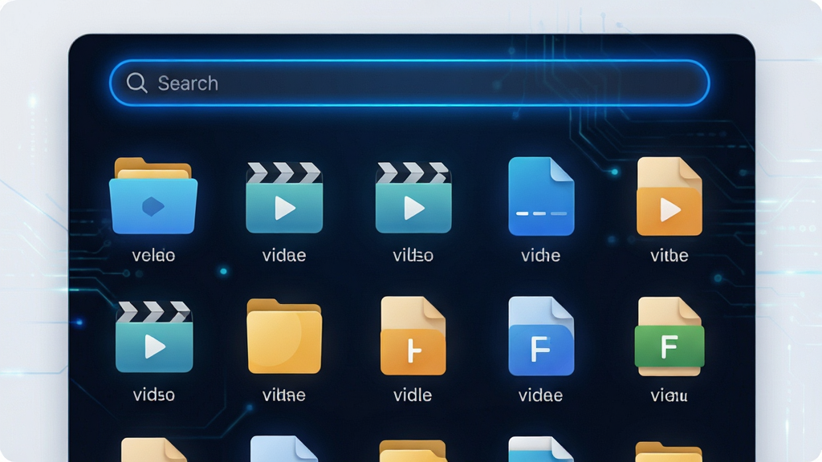822x462 pixels.
Task: Open the blue F document above videe
Action: (541, 336)
